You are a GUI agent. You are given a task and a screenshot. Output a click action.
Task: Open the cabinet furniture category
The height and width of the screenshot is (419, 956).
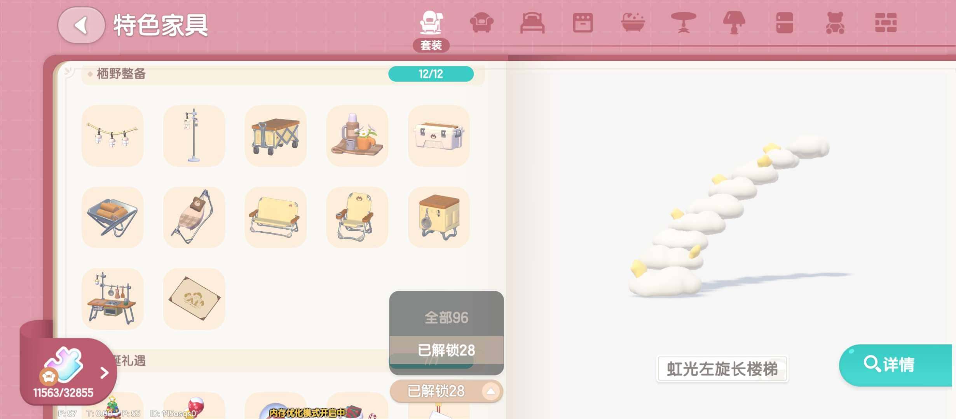(x=784, y=23)
